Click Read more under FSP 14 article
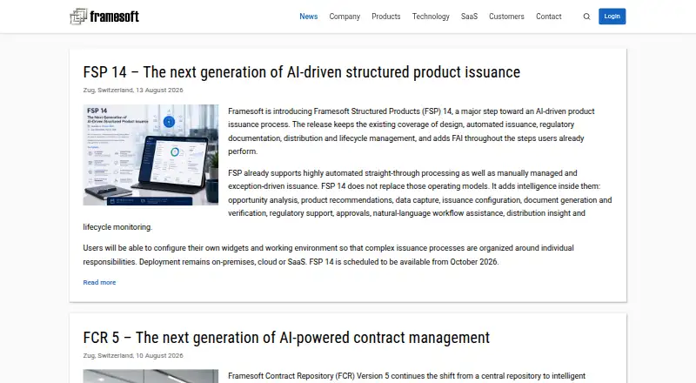696x383 pixels. pos(99,282)
